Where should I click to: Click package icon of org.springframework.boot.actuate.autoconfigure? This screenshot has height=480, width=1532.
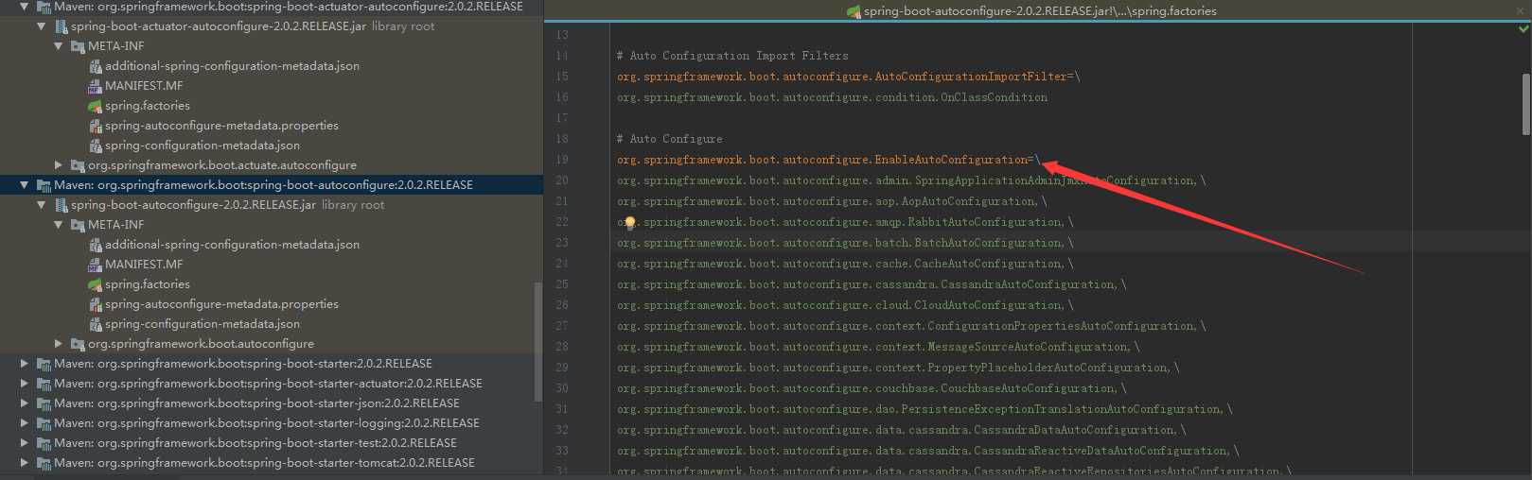[78, 165]
